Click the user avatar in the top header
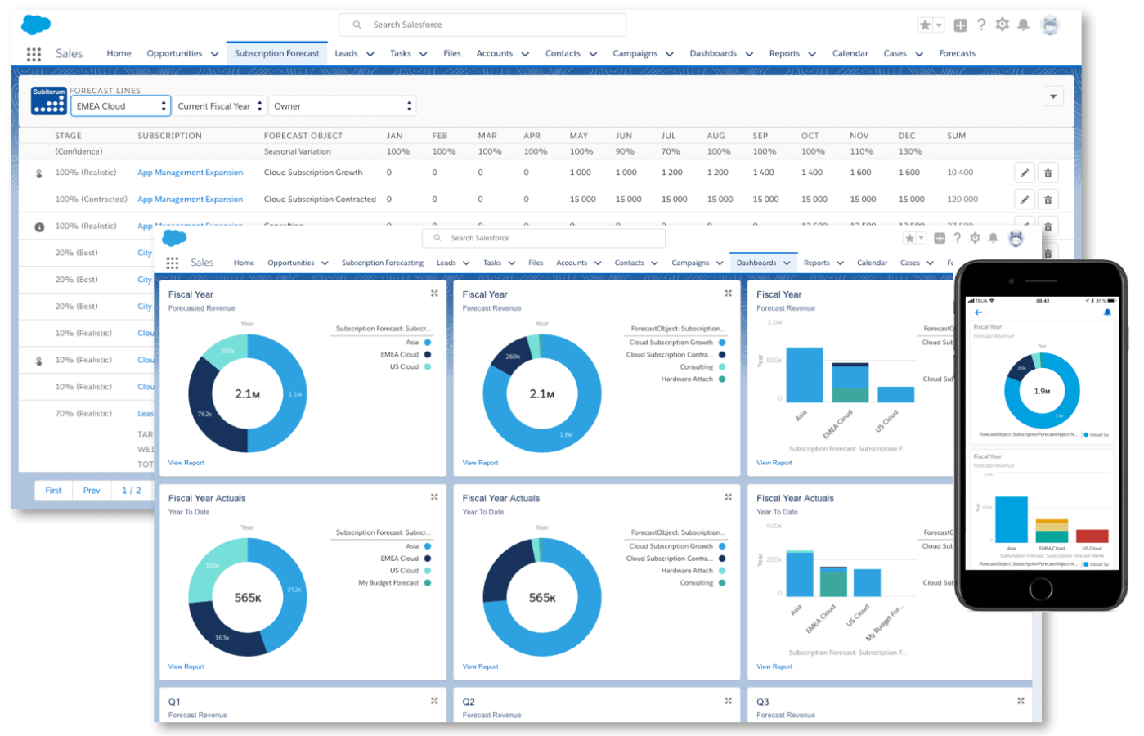Screen dimensions: 1144x736 tap(1050, 25)
